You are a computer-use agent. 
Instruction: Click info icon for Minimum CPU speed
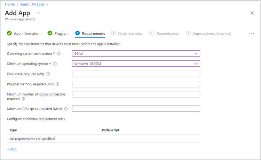[65, 109]
